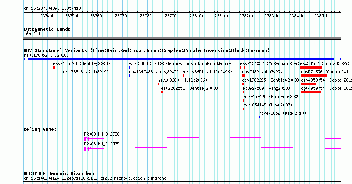352x184 pixels.
Task: Click 23800k ruler tick label
Action: tap(197, 16)
